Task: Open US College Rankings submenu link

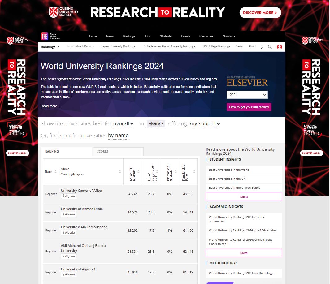Action: [x=217, y=46]
